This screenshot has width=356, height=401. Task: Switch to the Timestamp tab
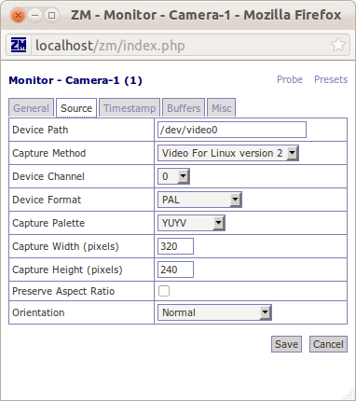(130, 108)
